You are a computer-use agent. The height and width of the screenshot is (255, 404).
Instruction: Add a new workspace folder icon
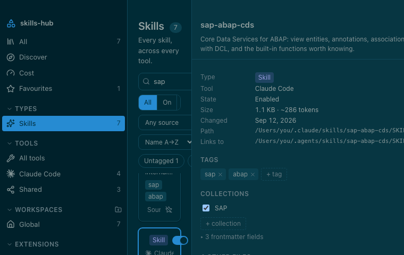118,209
